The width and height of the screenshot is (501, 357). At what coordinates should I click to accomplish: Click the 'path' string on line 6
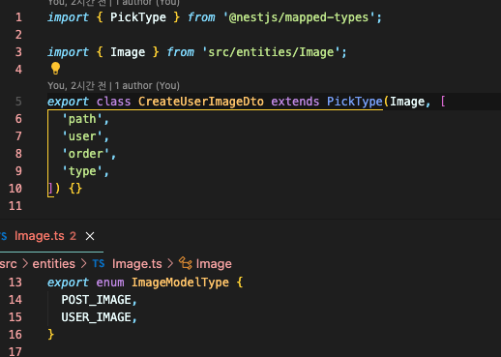(x=82, y=119)
